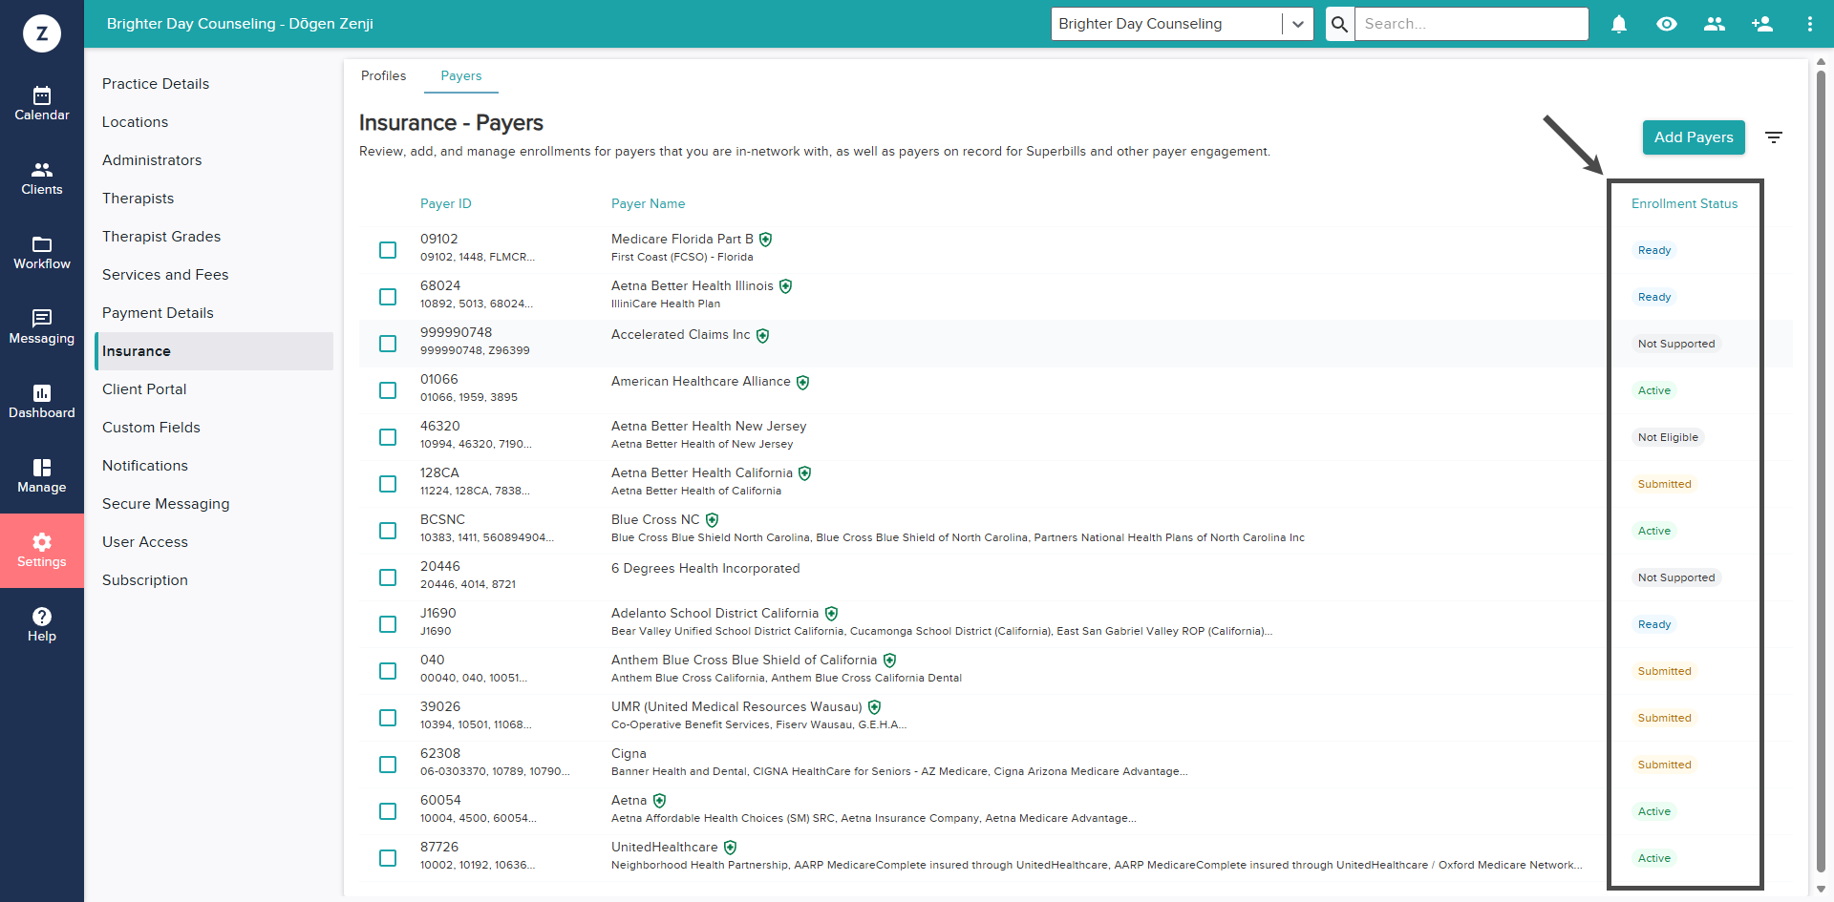The width and height of the screenshot is (1834, 902).
Task: Tick the checkbox for payer 62308
Action: (x=388, y=765)
